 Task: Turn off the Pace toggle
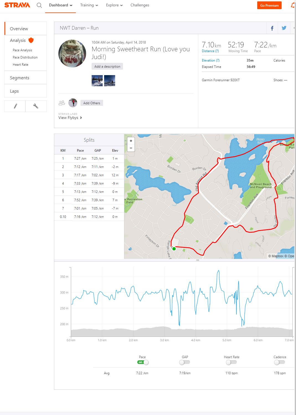[x=143, y=362]
